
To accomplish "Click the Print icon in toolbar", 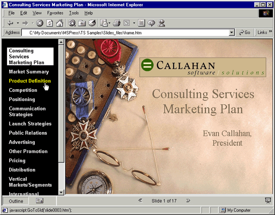I will [117, 23].
